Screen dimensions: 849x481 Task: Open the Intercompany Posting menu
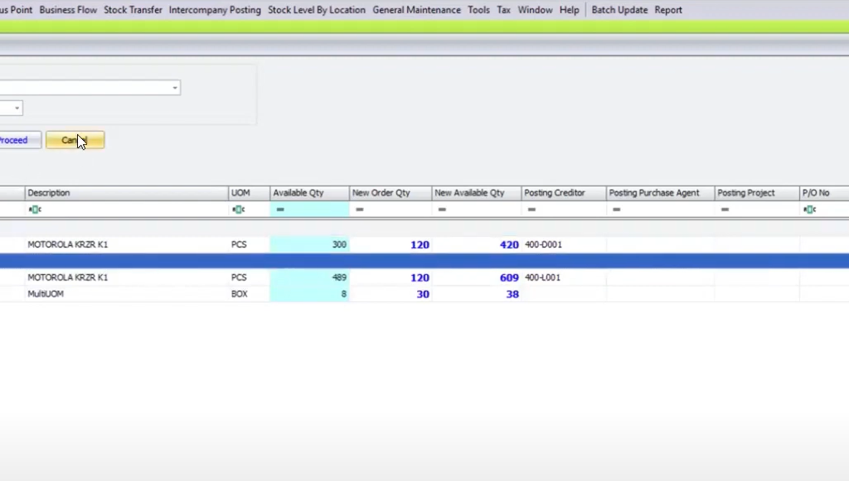coord(215,9)
